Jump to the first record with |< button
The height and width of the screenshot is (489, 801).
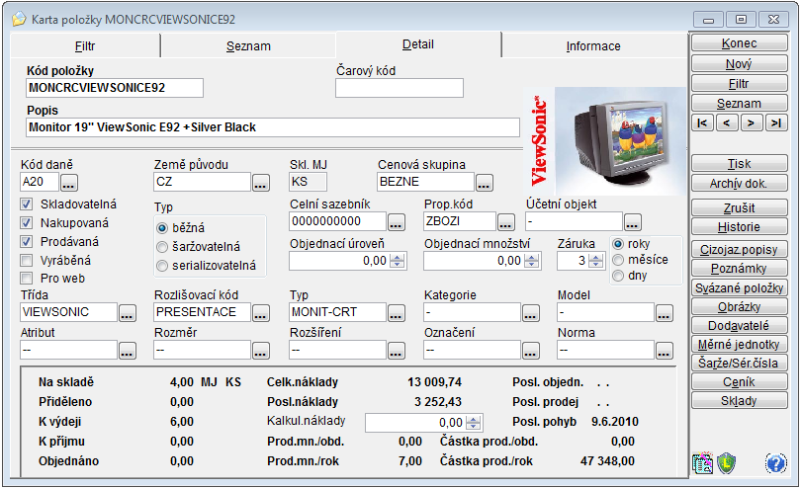coord(702,123)
